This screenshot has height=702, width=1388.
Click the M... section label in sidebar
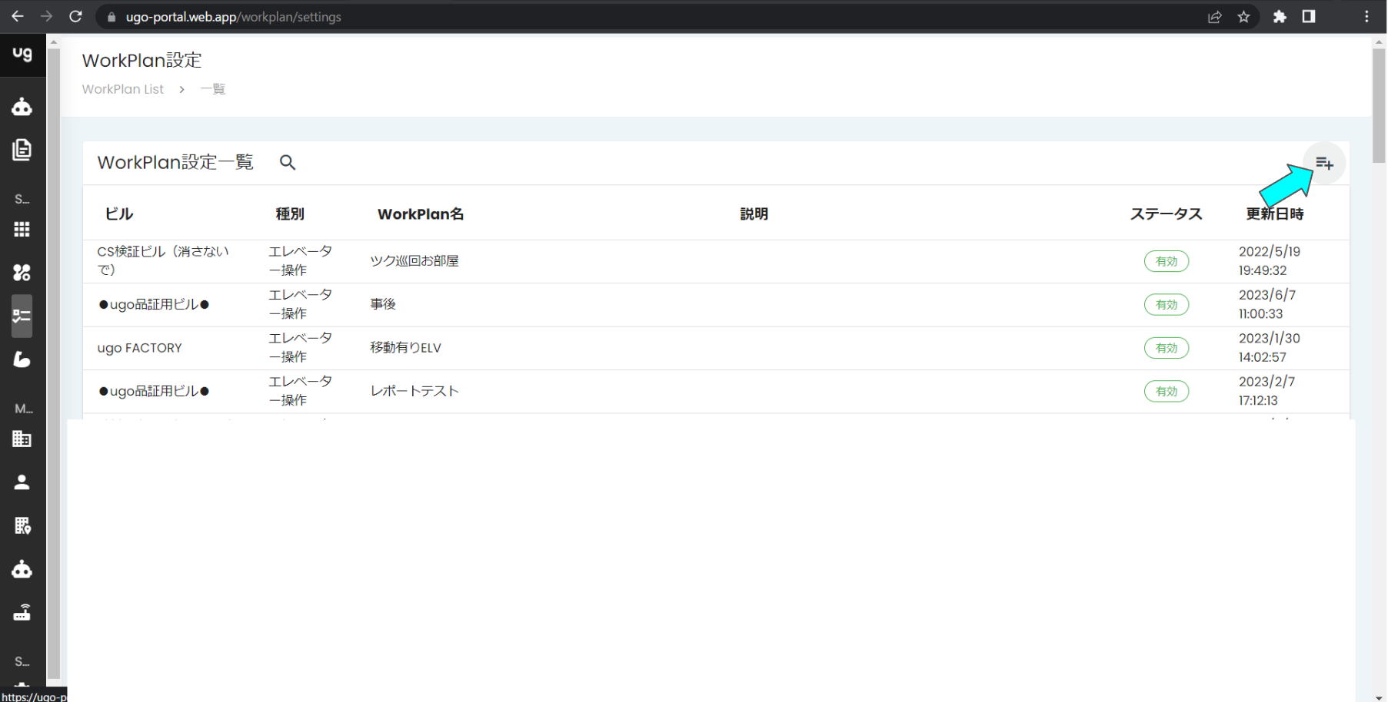(23, 409)
